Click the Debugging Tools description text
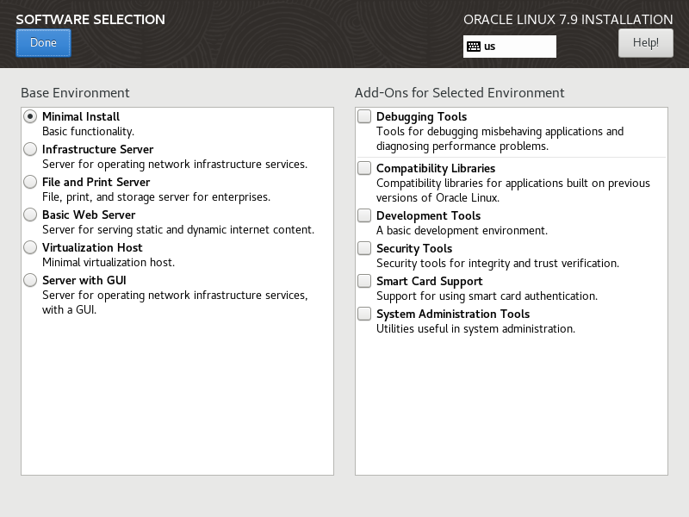 [500, 139]
